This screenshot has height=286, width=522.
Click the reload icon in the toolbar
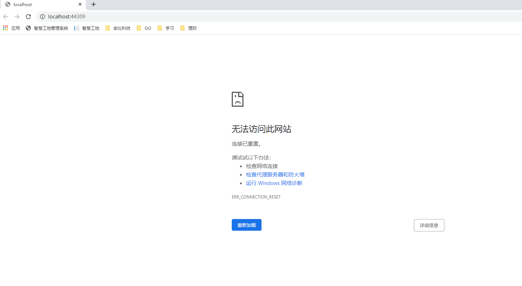click(x=28, y=16)
